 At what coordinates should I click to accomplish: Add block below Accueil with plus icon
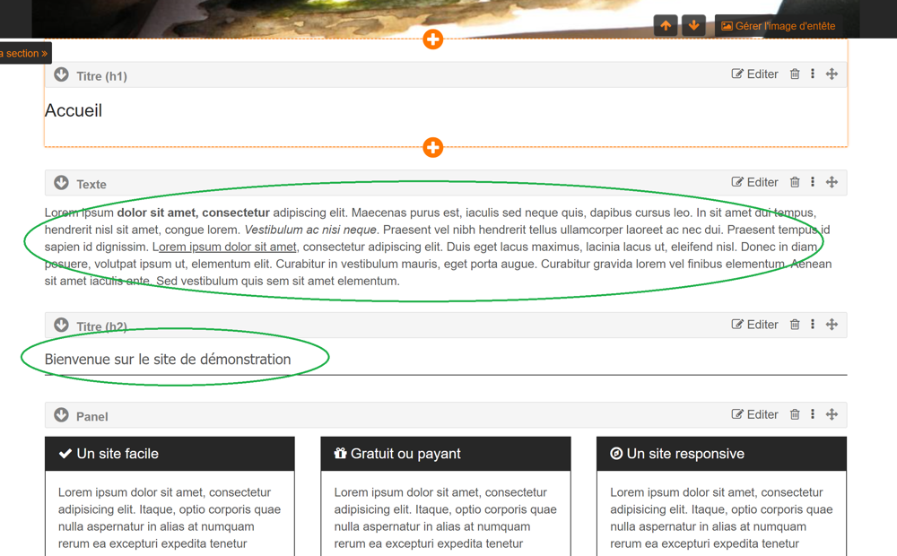point(433,147)
